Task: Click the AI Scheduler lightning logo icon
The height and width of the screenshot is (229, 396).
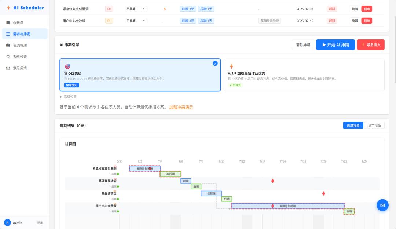Action: (x=8, y=8)
